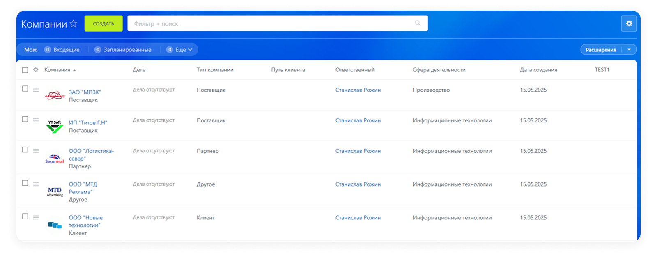Click YT Soft logo thumbnail

click(55, 127)
